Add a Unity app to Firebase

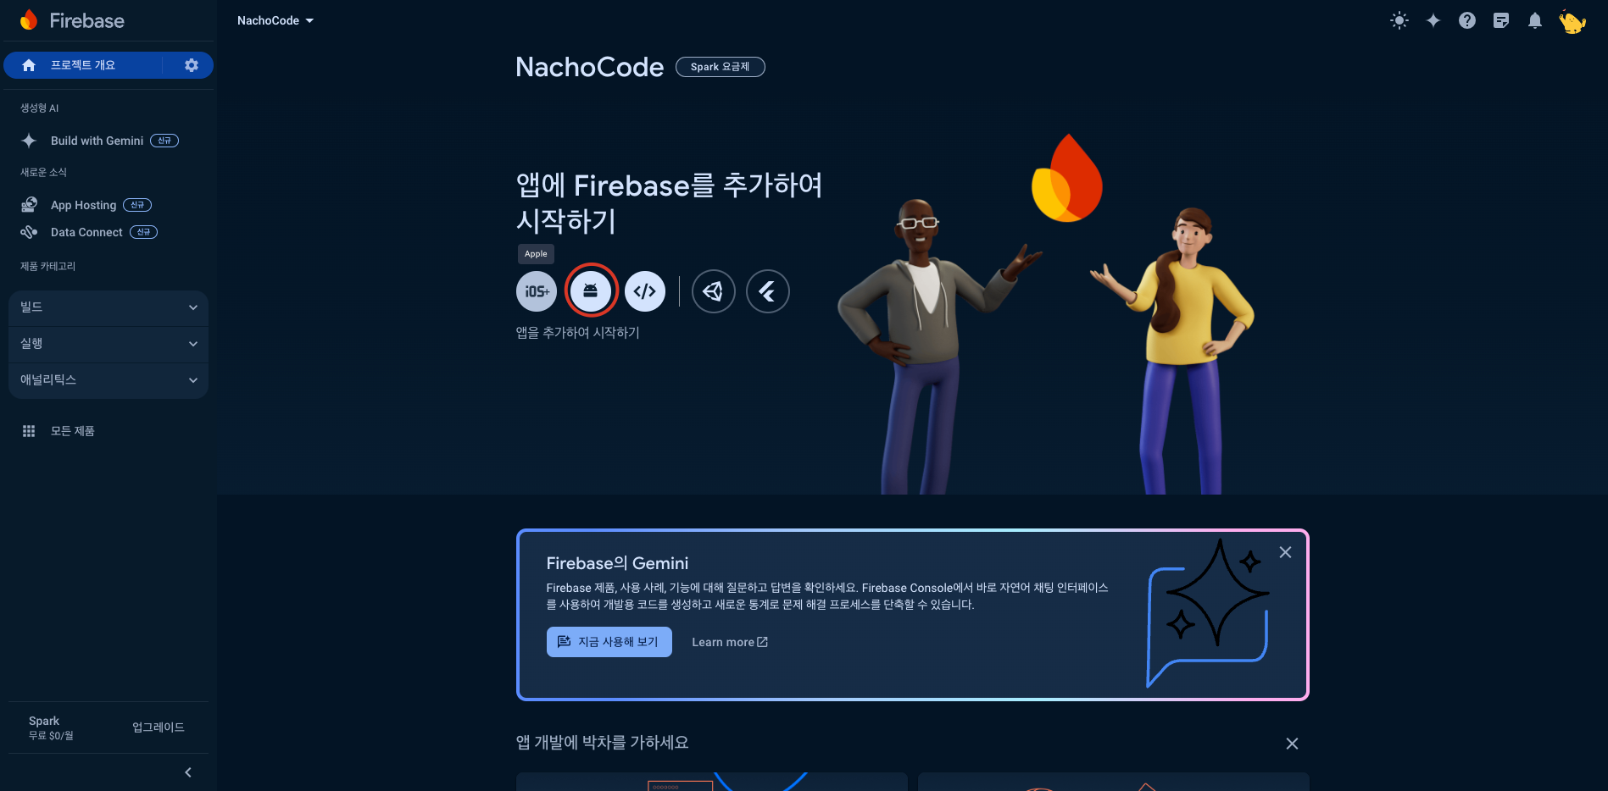pyautogui.click(x=714, y=291)
